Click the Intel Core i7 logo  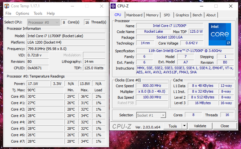click(x=219, y=34)
